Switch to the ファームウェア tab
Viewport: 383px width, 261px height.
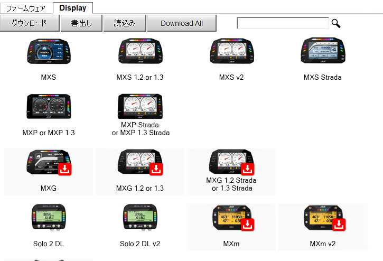26,8
